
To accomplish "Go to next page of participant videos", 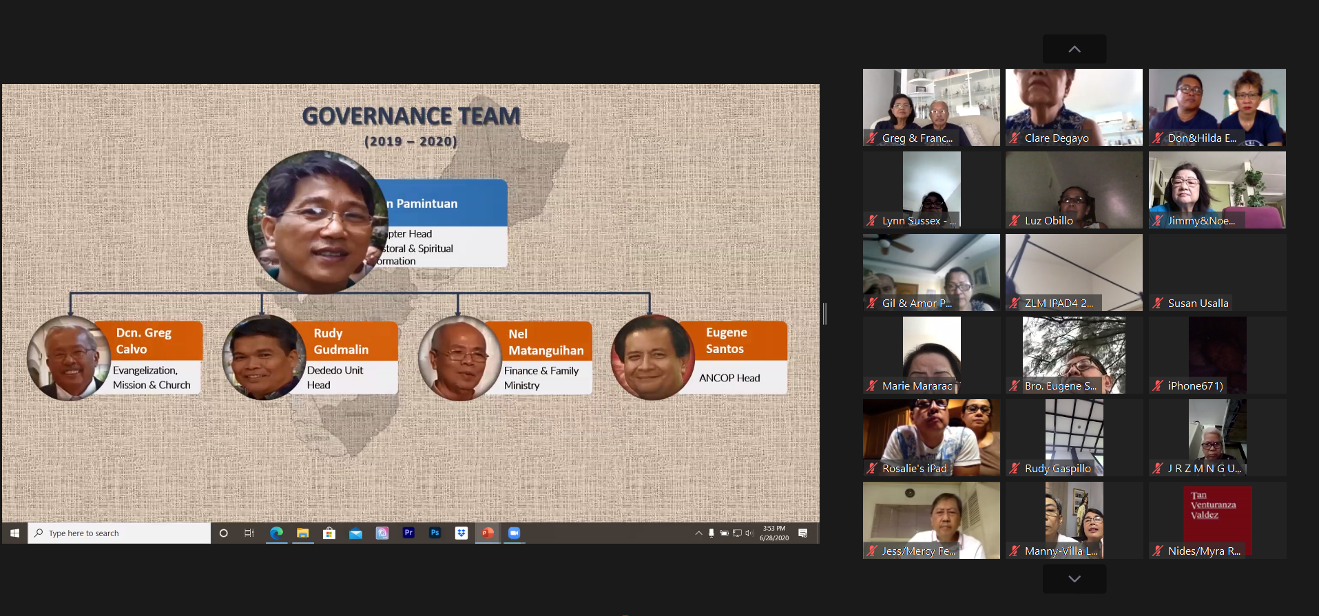I will (x=1074, y=580).
